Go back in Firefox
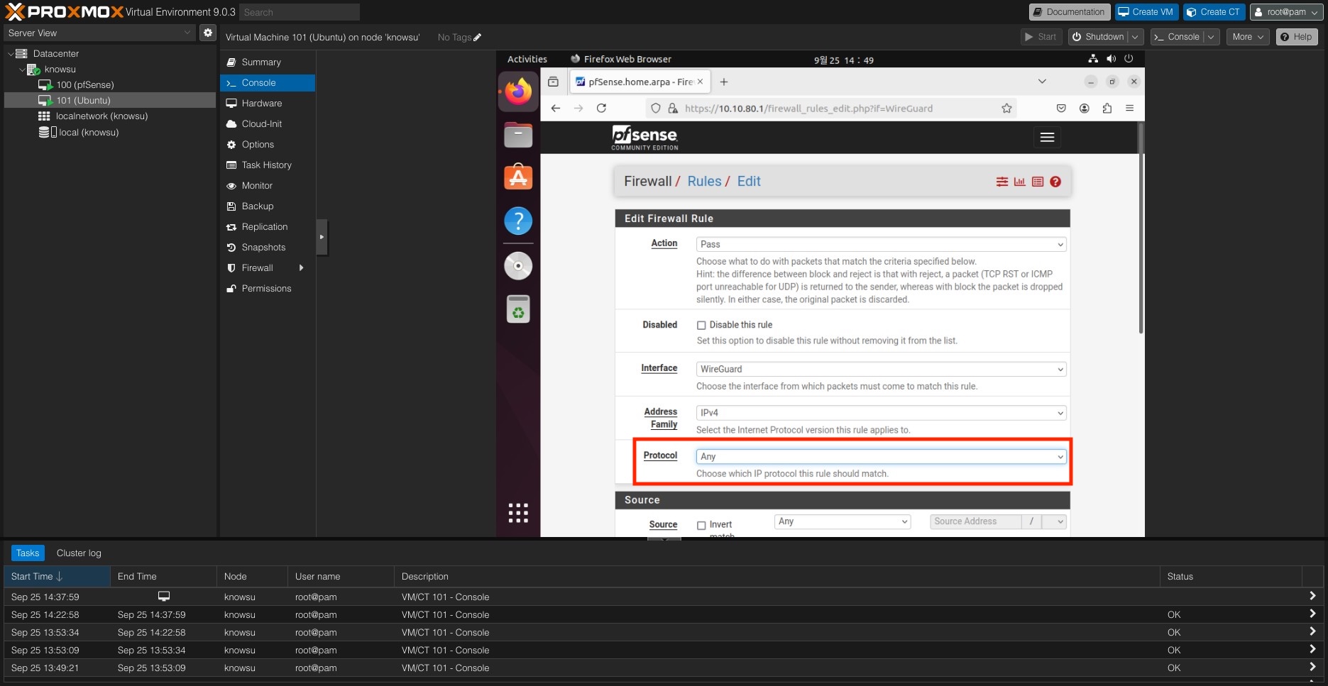Image resolution: width=1328 pixels, height=686 pixels. point(556,109)
